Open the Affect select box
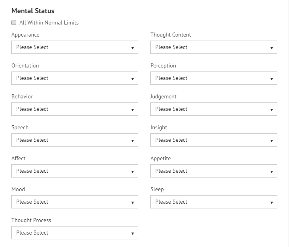 point(75,171)
